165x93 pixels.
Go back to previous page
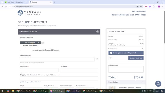pos(2,6)
